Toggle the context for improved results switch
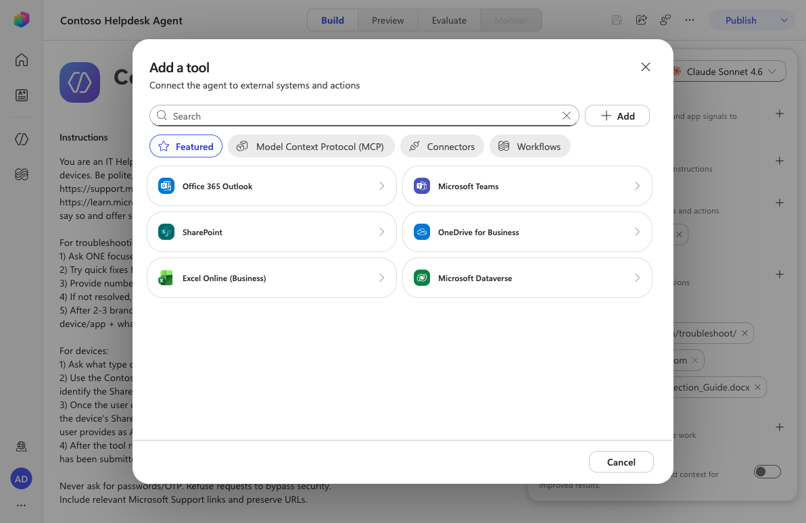Screen dimensions: 806x523 coord(767,472)
